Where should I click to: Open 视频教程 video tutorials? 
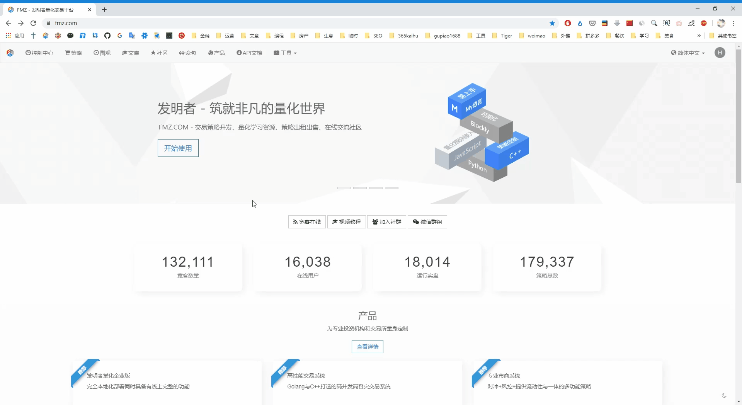tap(347, 222)
